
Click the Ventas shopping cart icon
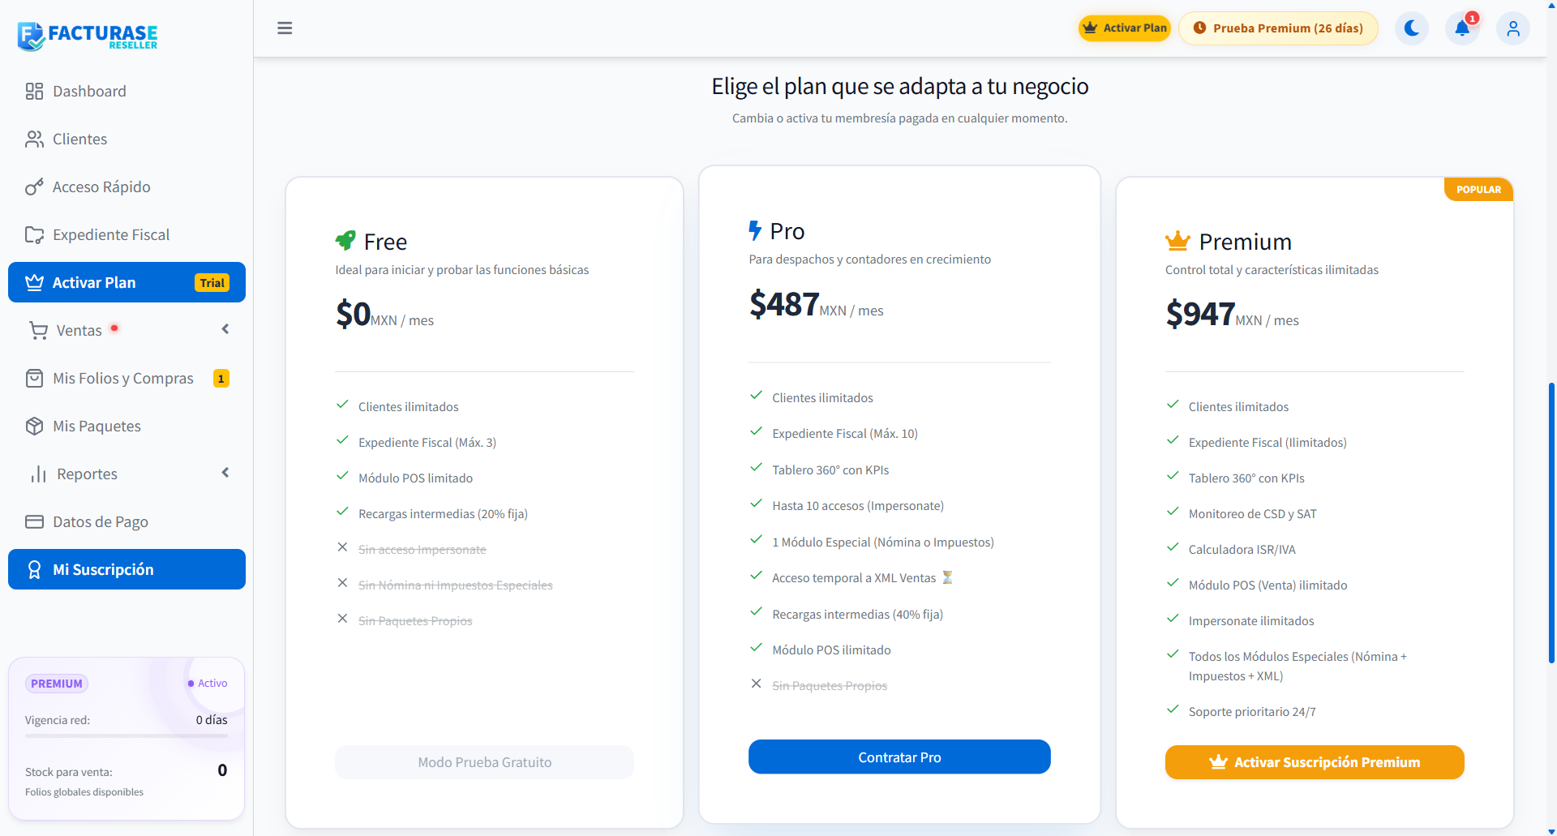[x=38, y=331]
